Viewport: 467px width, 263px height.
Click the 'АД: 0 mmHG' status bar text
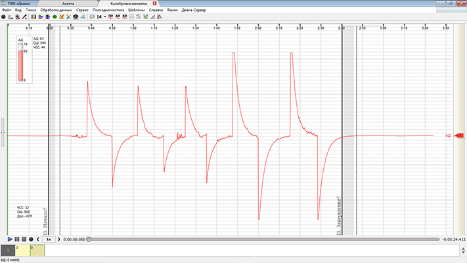pyautogui.click(x=10, y=260)
